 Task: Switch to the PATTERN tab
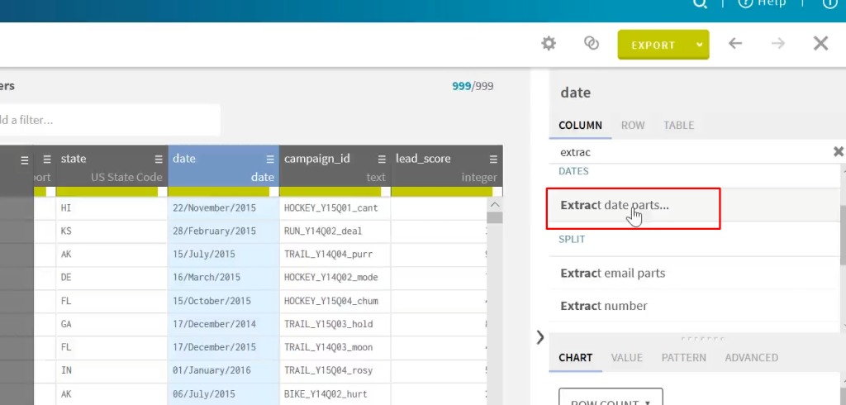pyautogui.click(x=683, y=358)
